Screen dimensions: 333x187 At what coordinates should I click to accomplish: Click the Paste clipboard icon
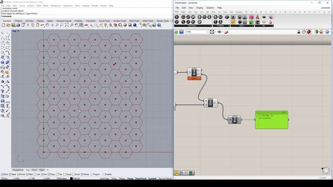[x=37, y=25]
